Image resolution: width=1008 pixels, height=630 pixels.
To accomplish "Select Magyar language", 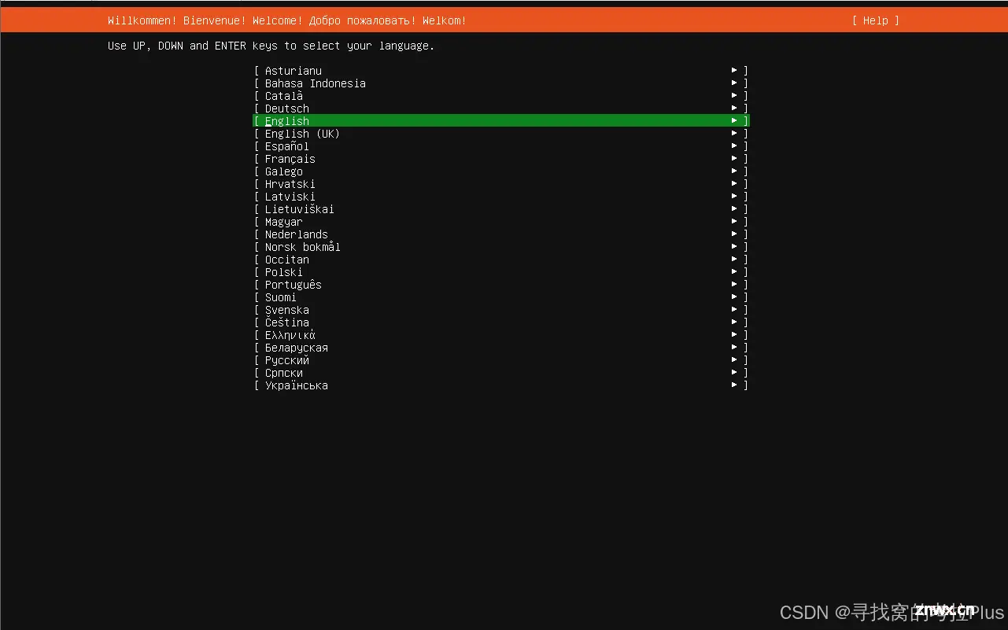I will [501, 222].
